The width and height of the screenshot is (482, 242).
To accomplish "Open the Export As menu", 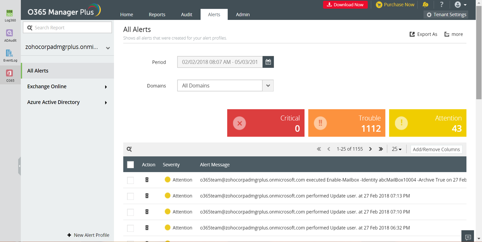I will pos(423,34).
